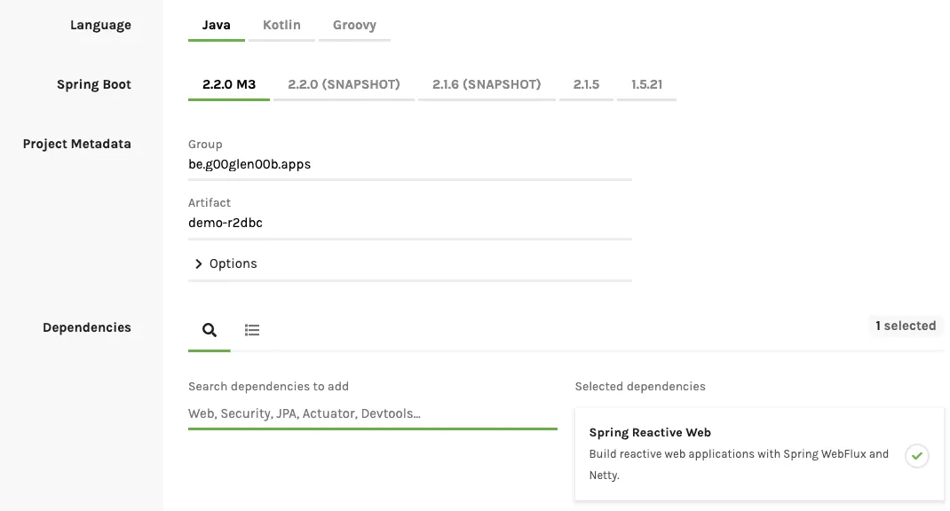Image resolution: width=950 pixels, height=511 pixels.
Task: Click the Project Metadata label
Action: 77,144
